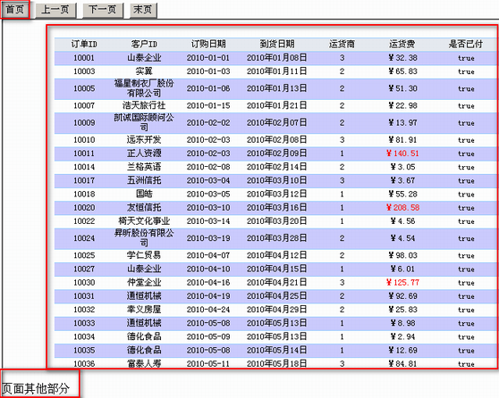Click the 页面其他部分 text at the bottom

(x=36, y=388)
